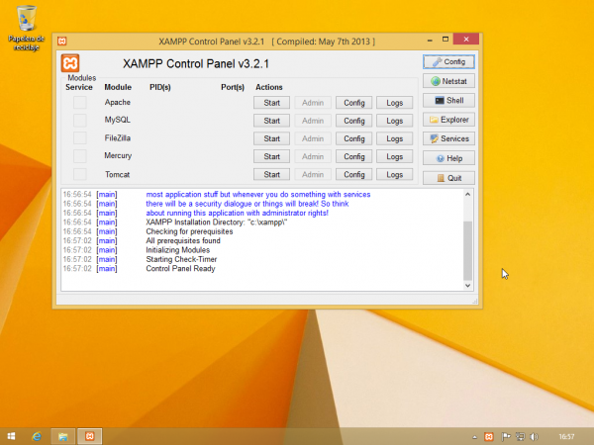The height and width of the screenshot is (445, 594).
Task: Click the log scrollbar down arrow
Action: coord(468,286)
